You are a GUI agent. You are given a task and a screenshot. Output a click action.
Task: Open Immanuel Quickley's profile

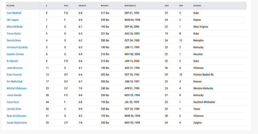click(17, 47)
